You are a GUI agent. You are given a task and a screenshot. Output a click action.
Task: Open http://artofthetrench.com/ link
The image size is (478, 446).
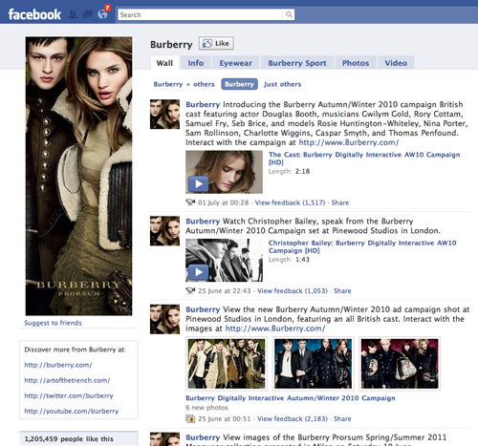click(67, 380)
